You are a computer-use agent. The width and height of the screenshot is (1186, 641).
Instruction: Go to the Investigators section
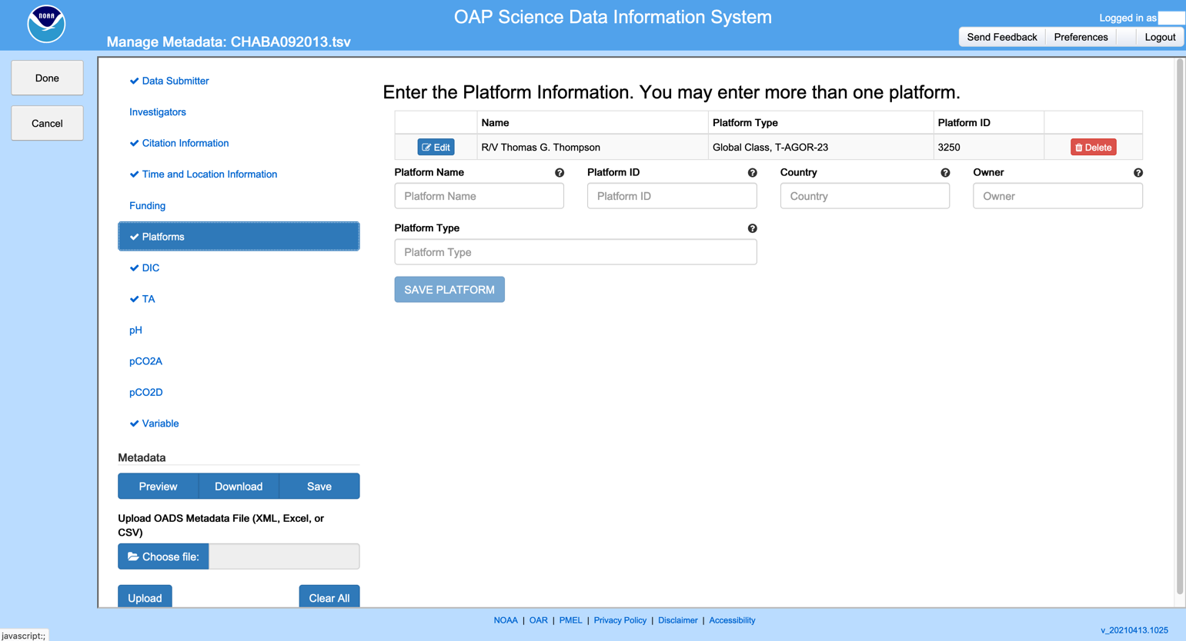tap(157, 112)
